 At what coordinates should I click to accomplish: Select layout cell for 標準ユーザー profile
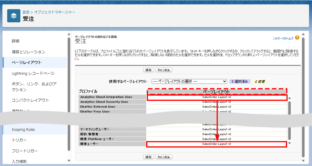[x=217, y=144]
